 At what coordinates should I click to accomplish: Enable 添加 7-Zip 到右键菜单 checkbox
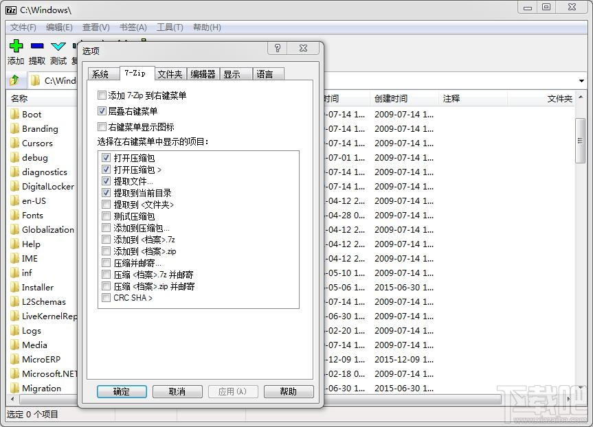(x=101, y=95)
